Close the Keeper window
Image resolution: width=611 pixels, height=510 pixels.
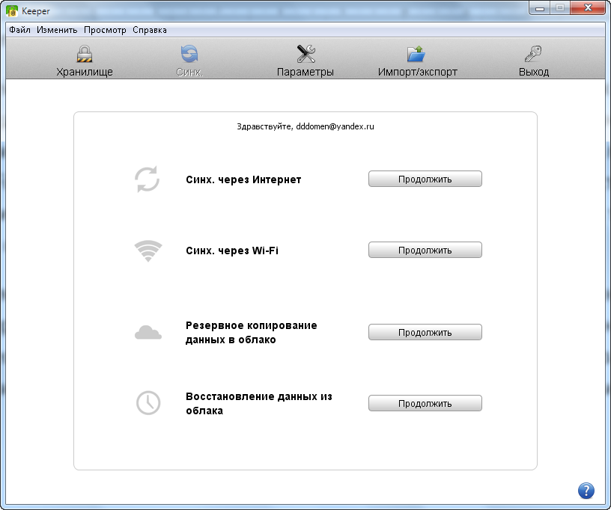click(588, 7)
